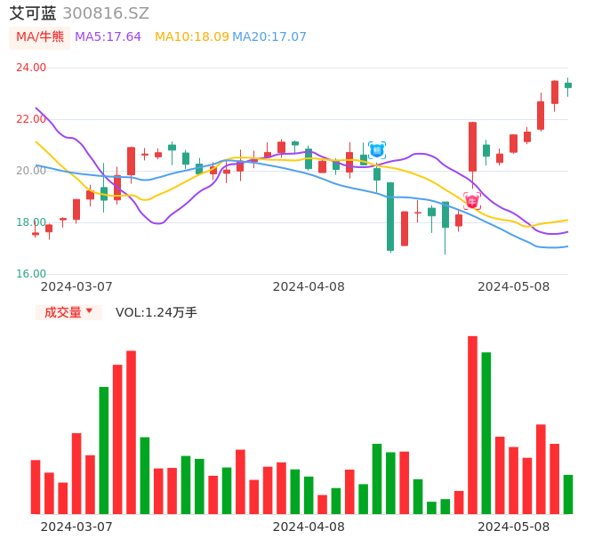The height and width of the screenshot is (539, 610).
Task: Click the 2024-04-08 date label on the price axis
Action: tap(309, 286)
